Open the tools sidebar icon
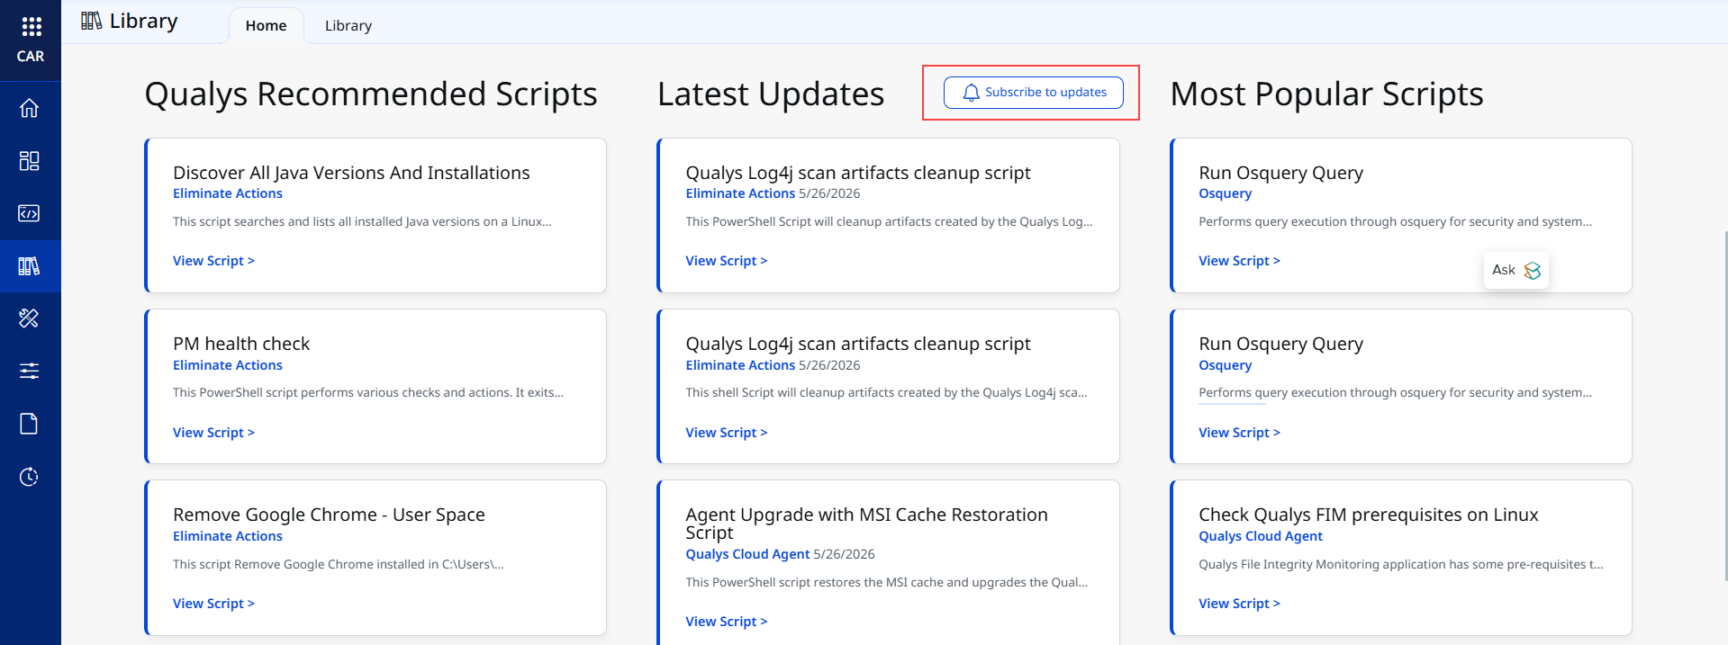 click(x=30, y=318)
